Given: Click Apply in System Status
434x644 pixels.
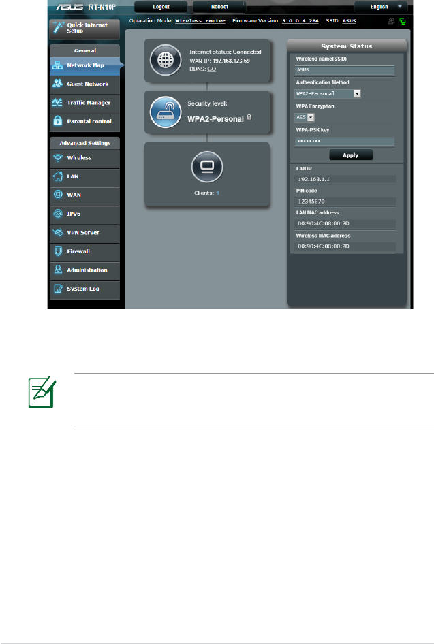Looking at the screenshot, I should [x=351, y=155].
